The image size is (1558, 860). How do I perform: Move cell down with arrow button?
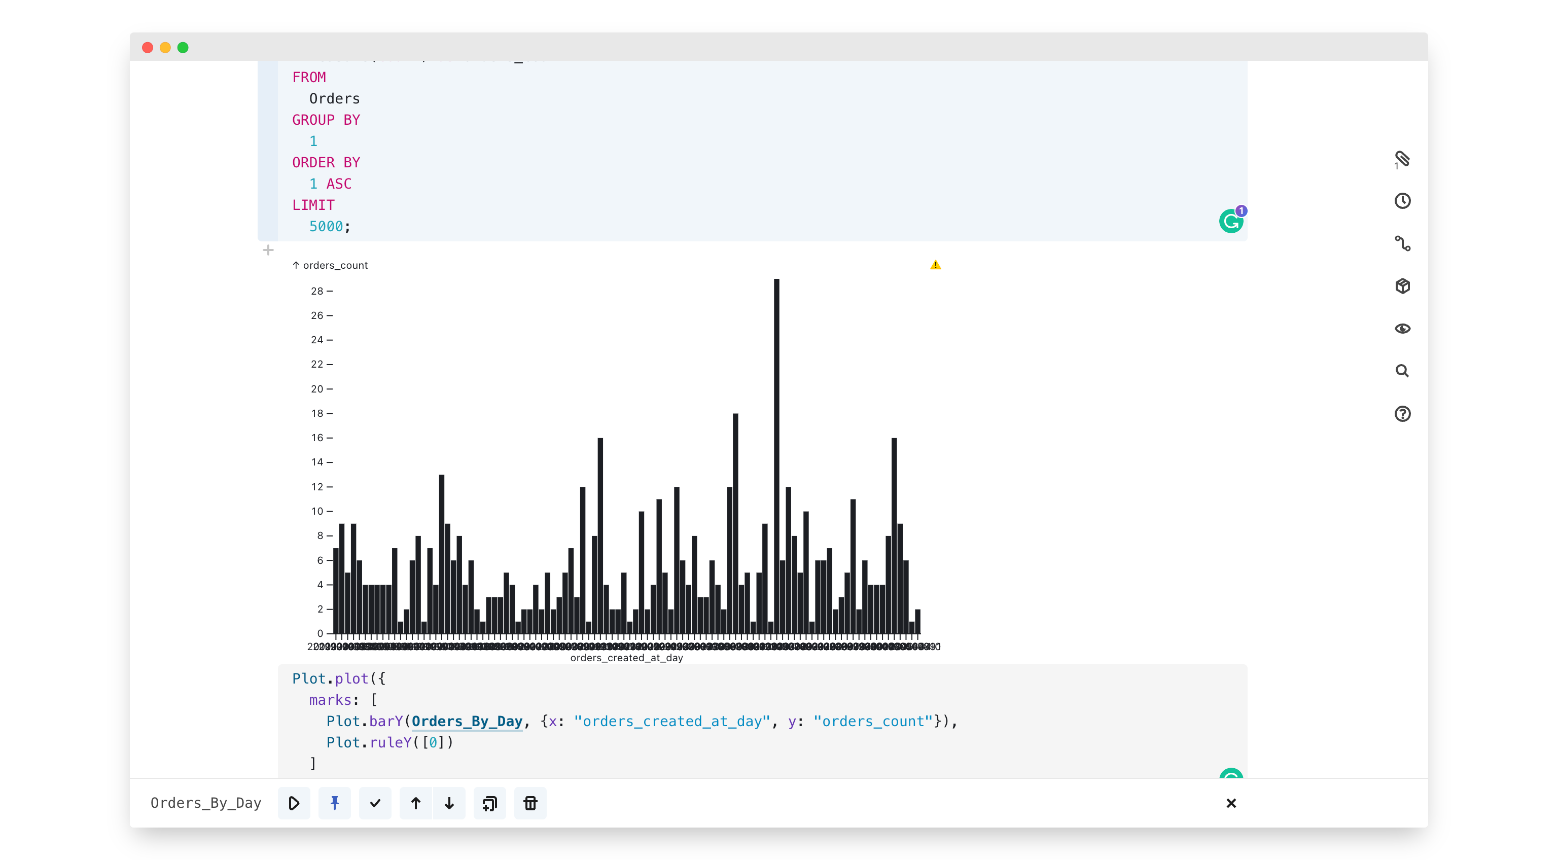click(449, 803)
